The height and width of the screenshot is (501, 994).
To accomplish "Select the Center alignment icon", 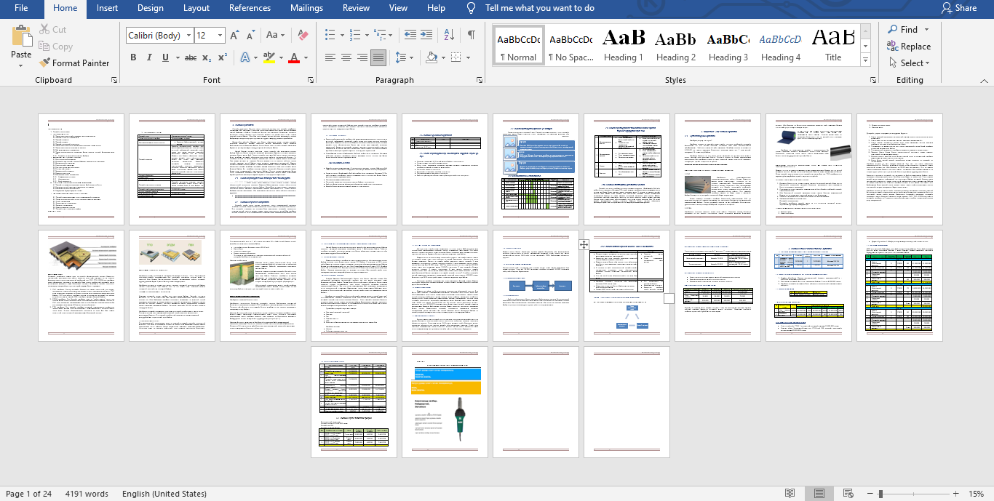I will (346, 57).
